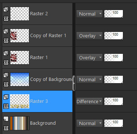The image size is (137, 134).
Task: Hide the Raster 1 layer
Action: pyautogui.click(x=6, y=62)
